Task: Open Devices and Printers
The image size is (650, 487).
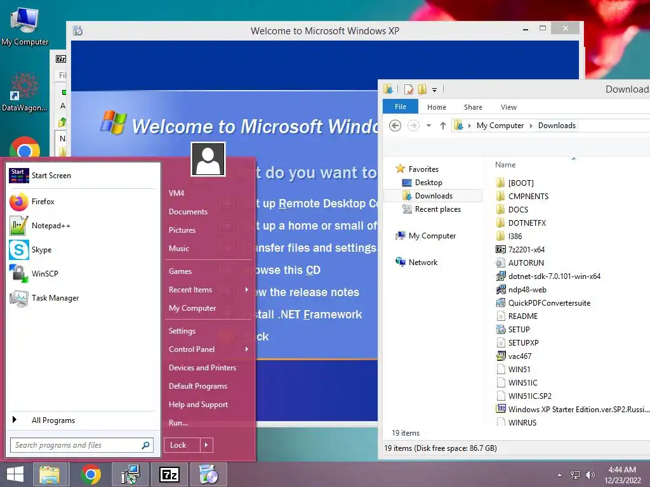Action: pos(202,368)
